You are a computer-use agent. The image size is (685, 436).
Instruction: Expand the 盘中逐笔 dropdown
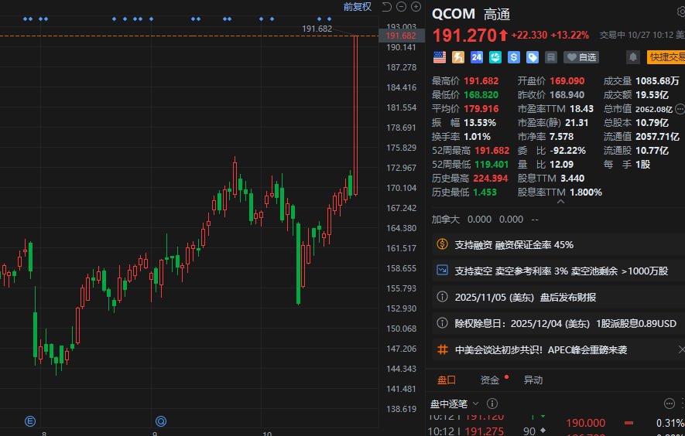[x=455, y=404]
